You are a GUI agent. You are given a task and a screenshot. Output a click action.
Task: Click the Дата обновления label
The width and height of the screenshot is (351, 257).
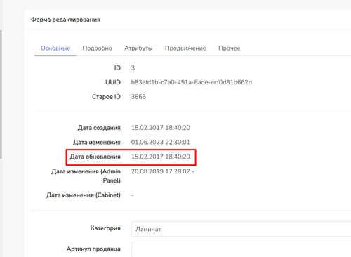tap(95, 157)
